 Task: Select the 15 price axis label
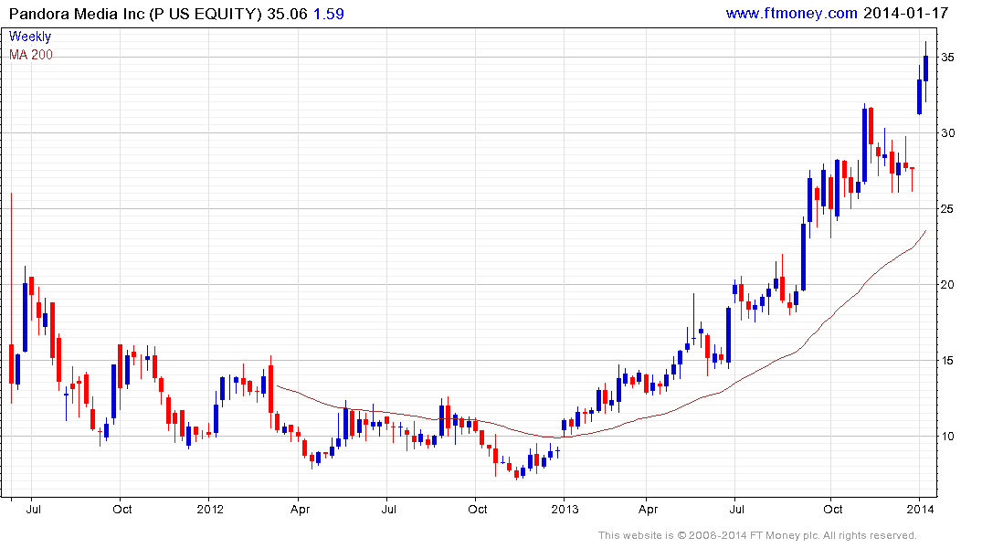(949, 361)
